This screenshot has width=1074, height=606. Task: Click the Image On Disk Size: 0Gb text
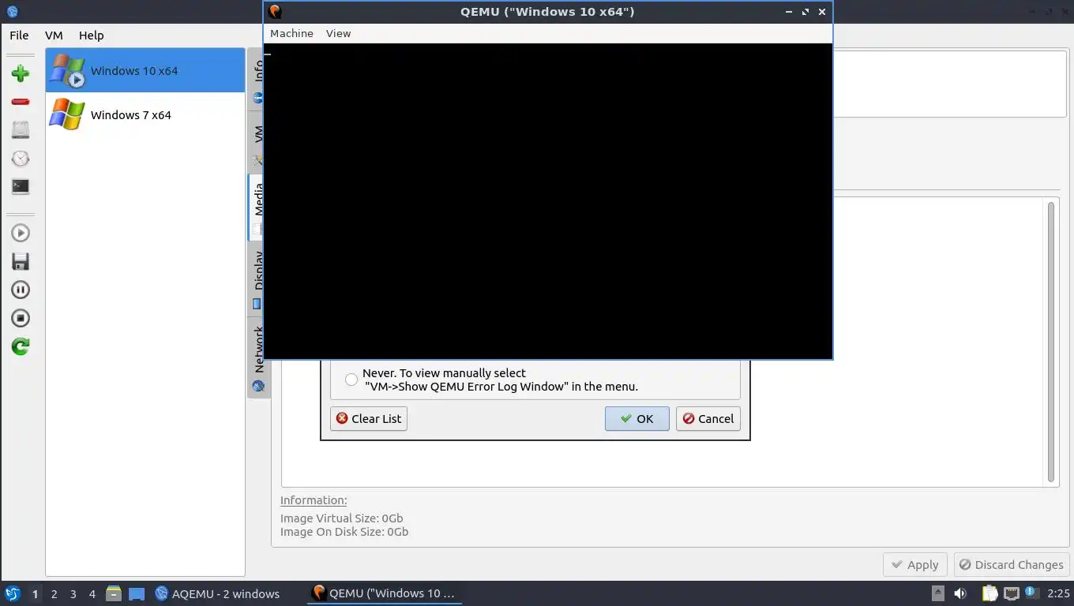(344, 532)
